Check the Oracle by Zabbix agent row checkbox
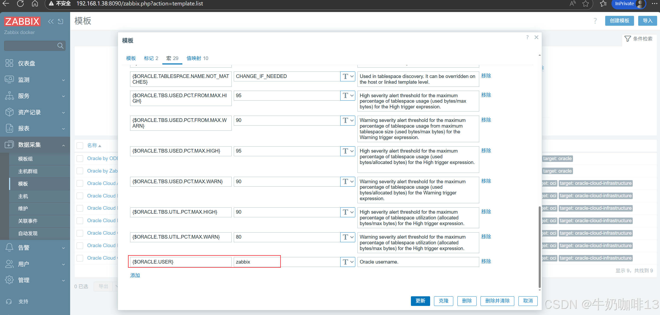Screen dimensions: 660x315 tap(80, 171)
